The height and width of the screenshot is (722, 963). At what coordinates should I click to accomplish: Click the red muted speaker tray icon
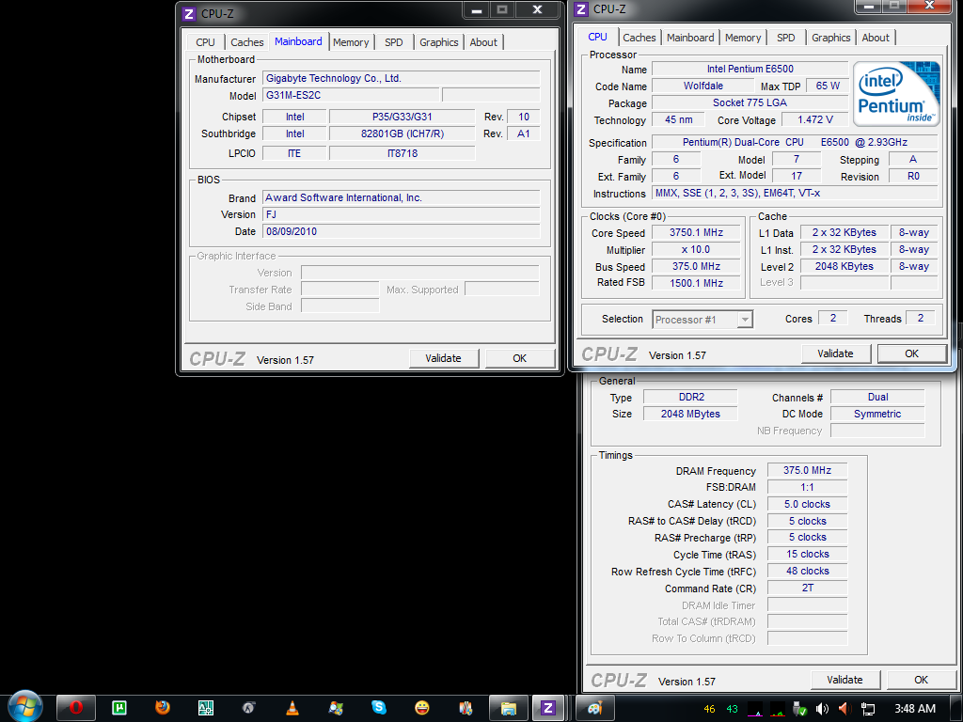click(845, 709)
